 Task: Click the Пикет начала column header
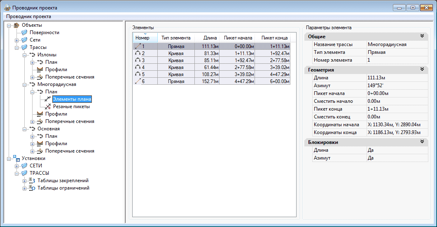tap(238, 38)
